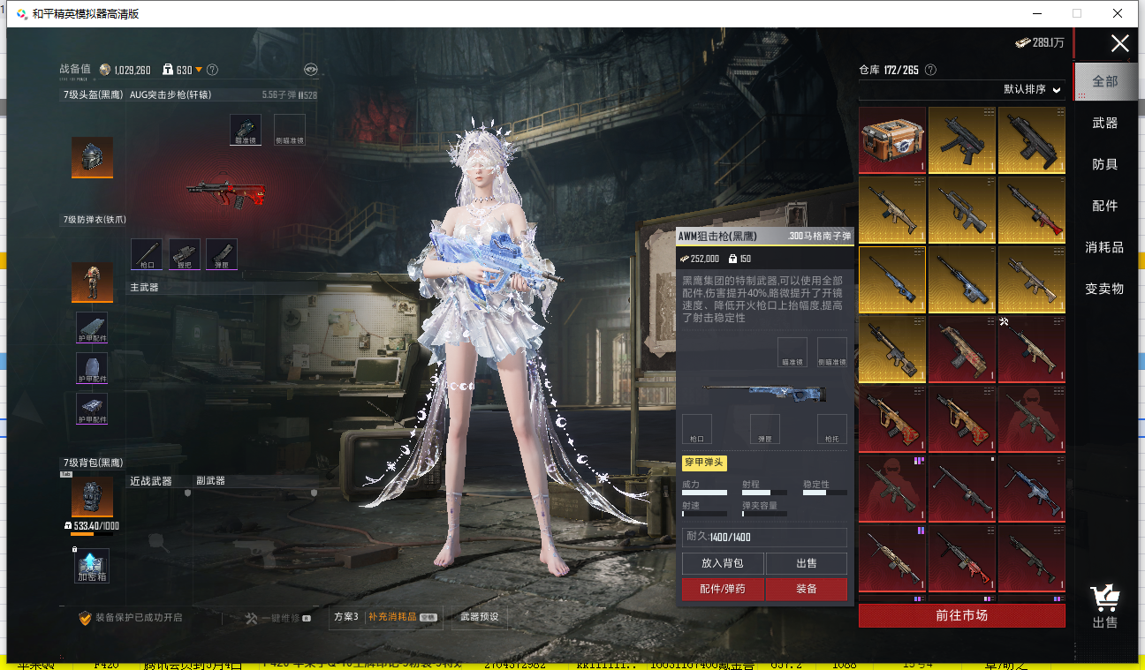Click the bottom 护甲配件 armor attachment slot
The width and height of the screenshot is (1145, 670).
(x=92, y=410)
